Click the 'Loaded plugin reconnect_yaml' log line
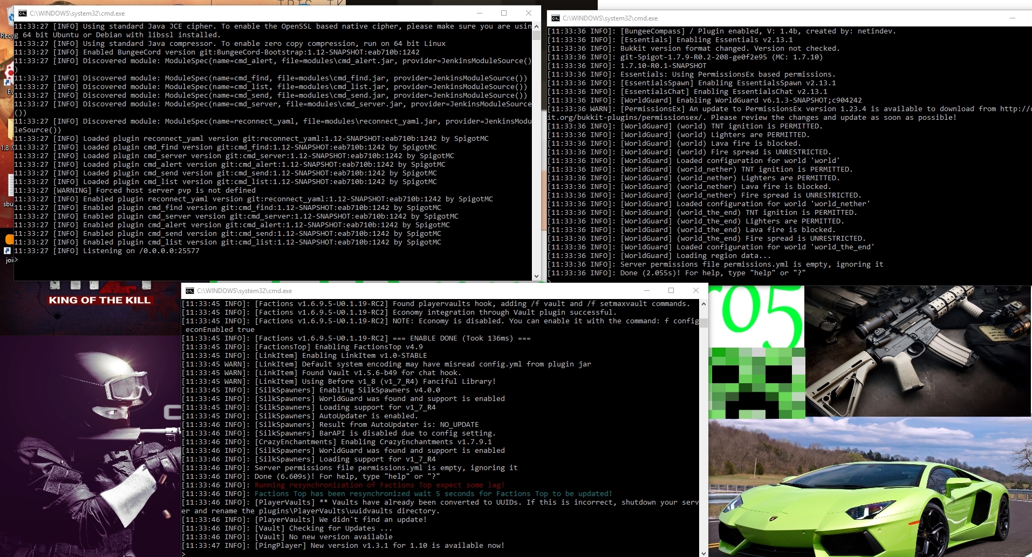Viewport: 1032px width, 557px height. tap(251, 139)
